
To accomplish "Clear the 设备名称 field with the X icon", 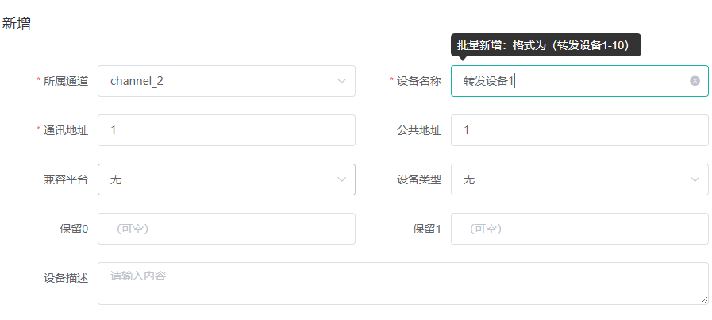I will click(x=695, y=81).
